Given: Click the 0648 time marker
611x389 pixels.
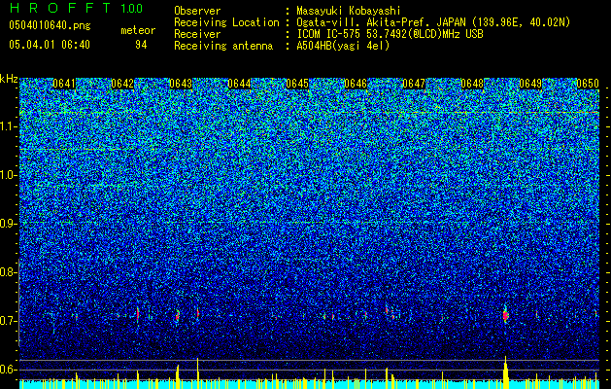Looking at the screenshot, I should [472, 84].
